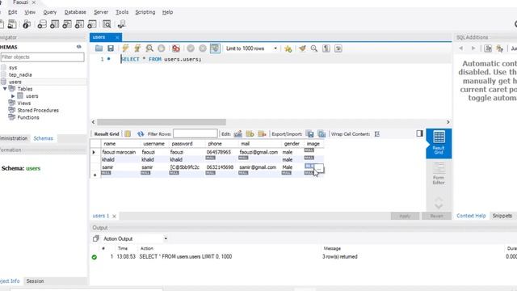Switch to Session tab
Image resolution: width=517 pixels, height=291 pixels.
coord(35,281)
